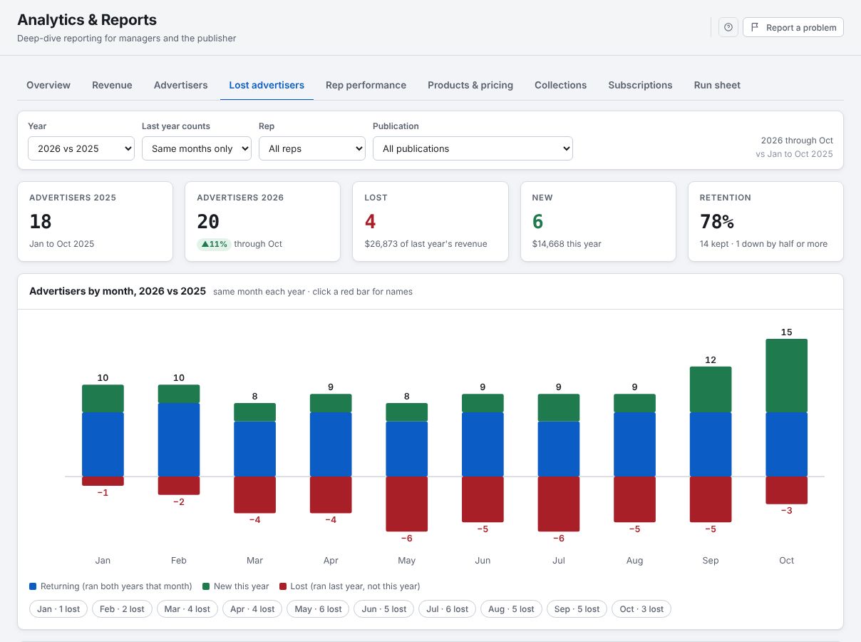The image size is (861, 642).
Task: Click the red lost bar for July
Action: (559, 504)
